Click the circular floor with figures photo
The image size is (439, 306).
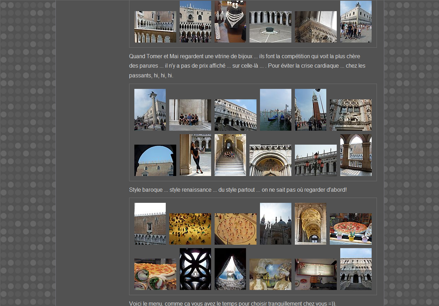(x=235, y=229)
